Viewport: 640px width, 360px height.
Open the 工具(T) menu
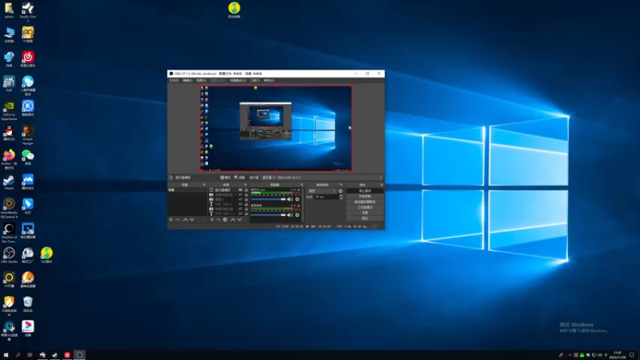(255, 81)
